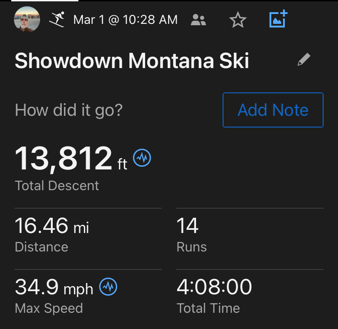Select the Showdown Montana Ski title
The height and width of the screenshot is (329, 338).
[x=132, y=61]
